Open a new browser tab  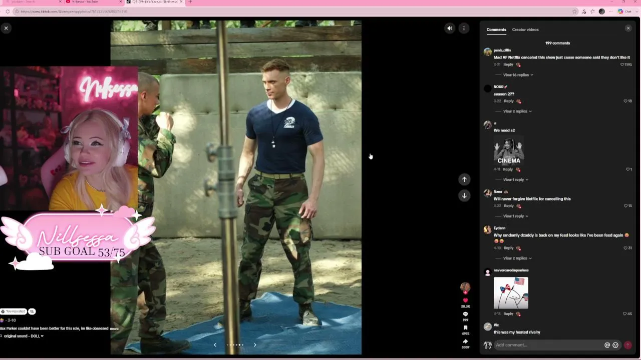click(190, 2)
